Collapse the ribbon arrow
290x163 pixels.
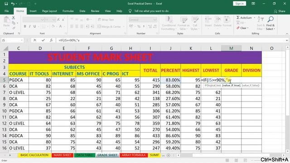coord(287,34)
